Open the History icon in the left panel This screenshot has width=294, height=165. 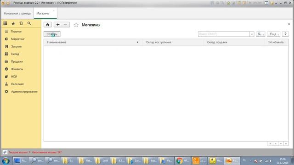point(21,23)
